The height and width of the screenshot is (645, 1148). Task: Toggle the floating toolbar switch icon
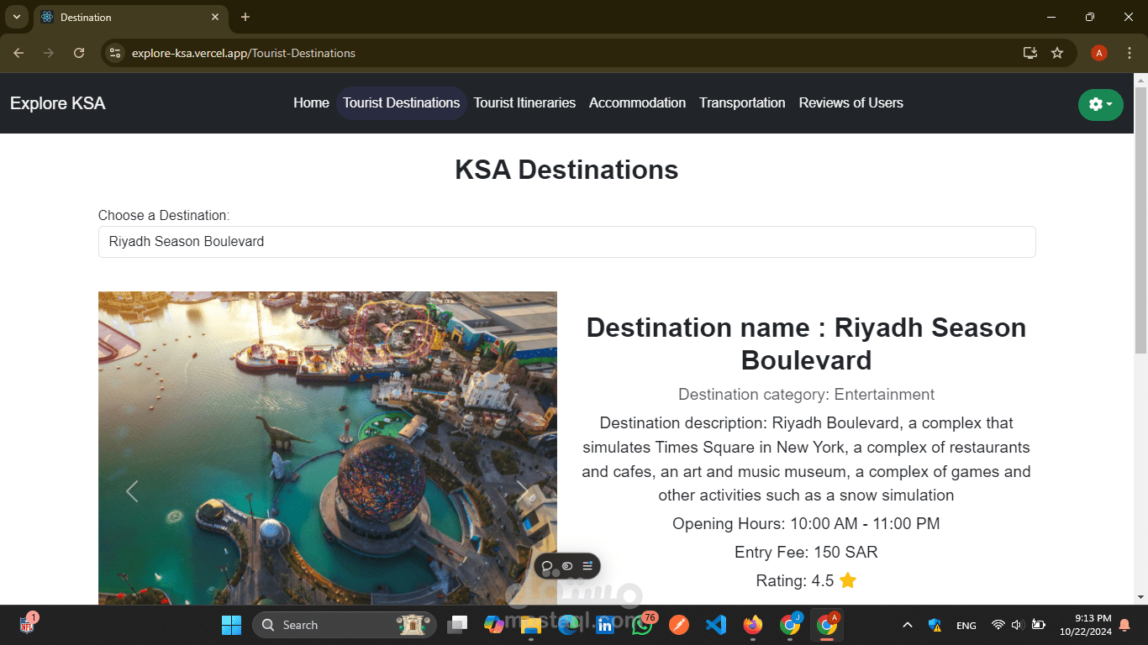point(567,566)
